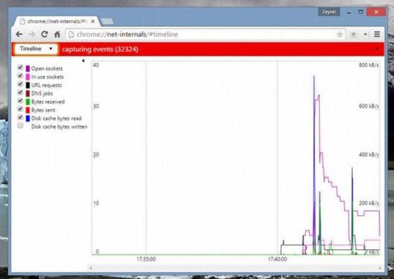Collapse the left legend panel arrow

click(83, 61)
